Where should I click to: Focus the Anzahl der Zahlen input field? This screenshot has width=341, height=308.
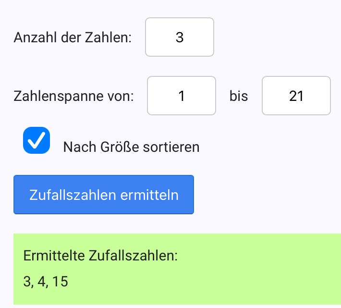[x=180, y=37]
